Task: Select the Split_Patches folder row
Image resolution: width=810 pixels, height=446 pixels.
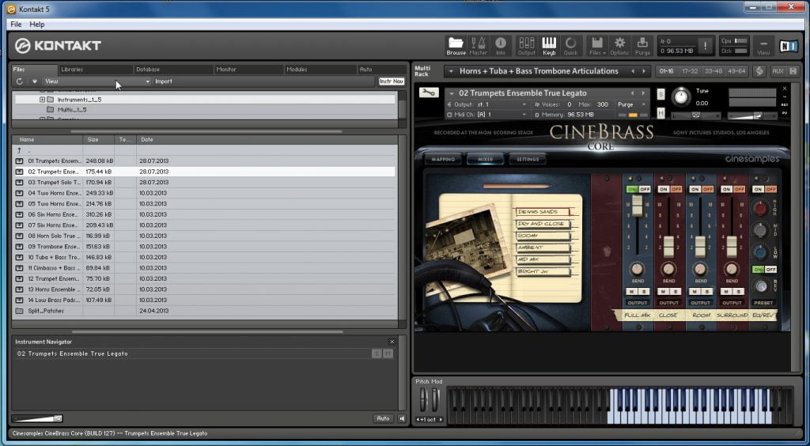Action: click(x=204, y=311)
